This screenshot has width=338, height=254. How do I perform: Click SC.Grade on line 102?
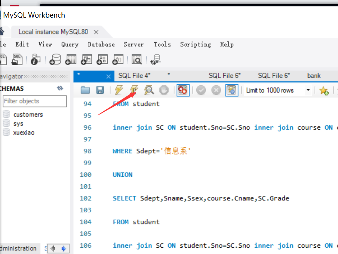pos(273,198)
